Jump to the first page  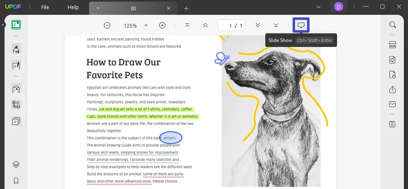187,25
